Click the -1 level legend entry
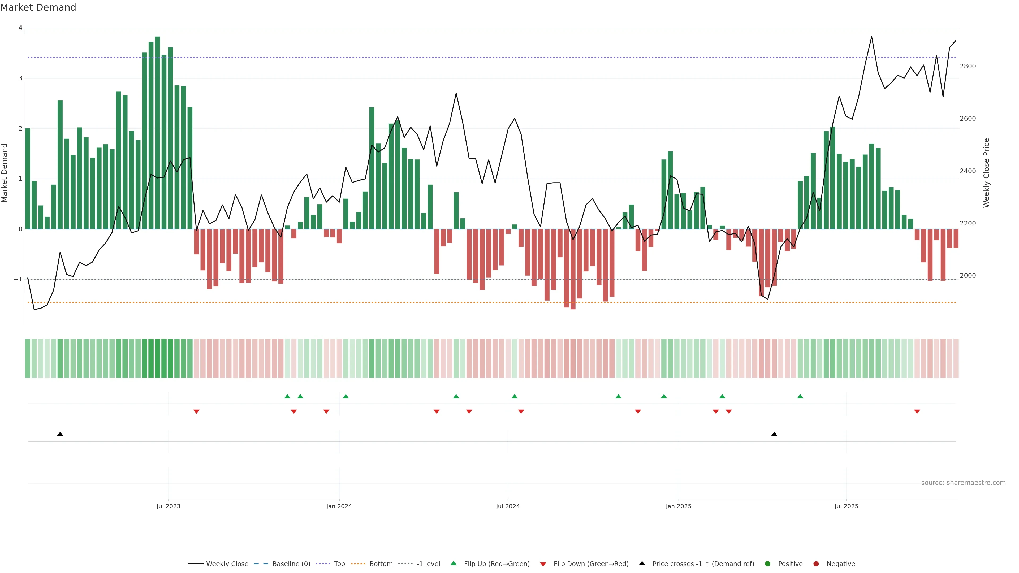Screen dimensions: 1019x573 click(428, 563)
